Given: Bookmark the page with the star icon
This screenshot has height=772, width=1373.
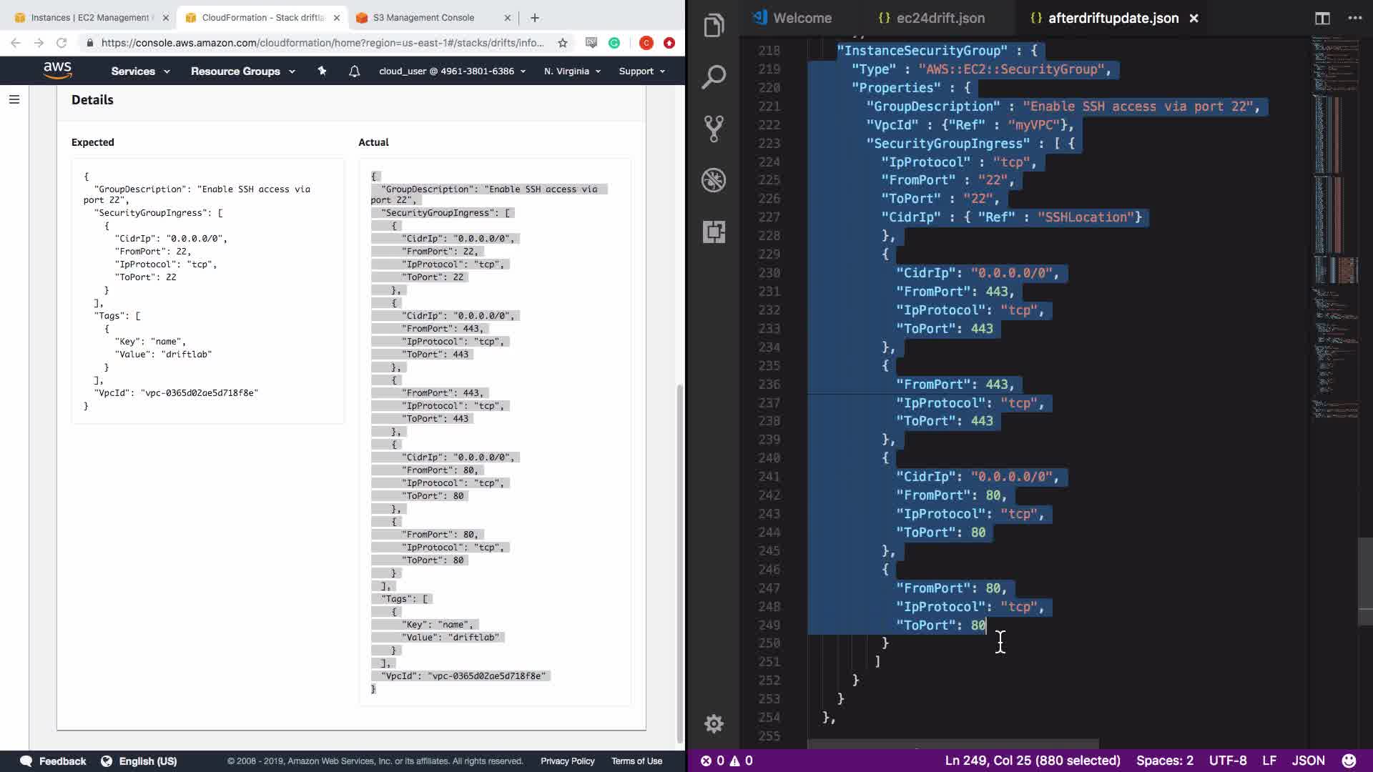Looking at the screenshot, I should pyautogui.click(x=563, y=43).
